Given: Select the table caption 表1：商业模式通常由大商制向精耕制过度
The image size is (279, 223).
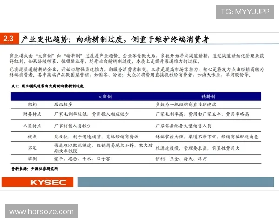Looking at the screenshot, I should [x=47, y=86].
